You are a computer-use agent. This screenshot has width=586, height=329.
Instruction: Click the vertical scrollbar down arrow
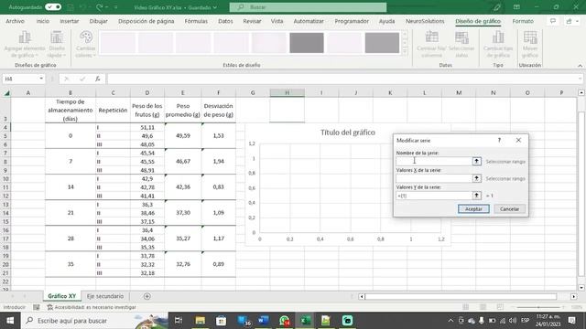[581, 288]
